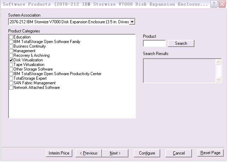The width and height of the screenshot is (229, 163).
Task: Tick the Management category checkbox
Action: pyautogui.click(x=11, y=51)
